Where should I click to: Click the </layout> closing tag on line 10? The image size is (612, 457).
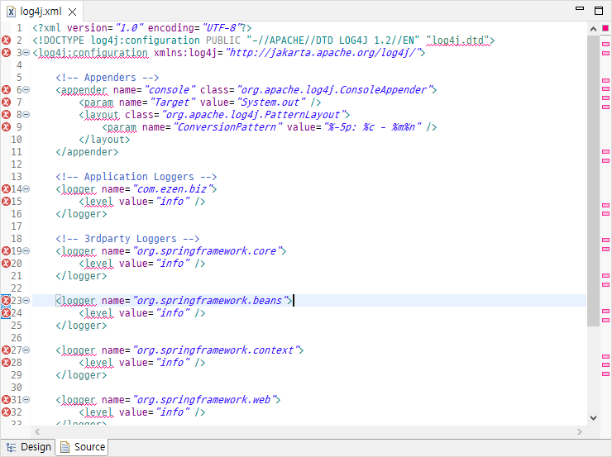104,140
